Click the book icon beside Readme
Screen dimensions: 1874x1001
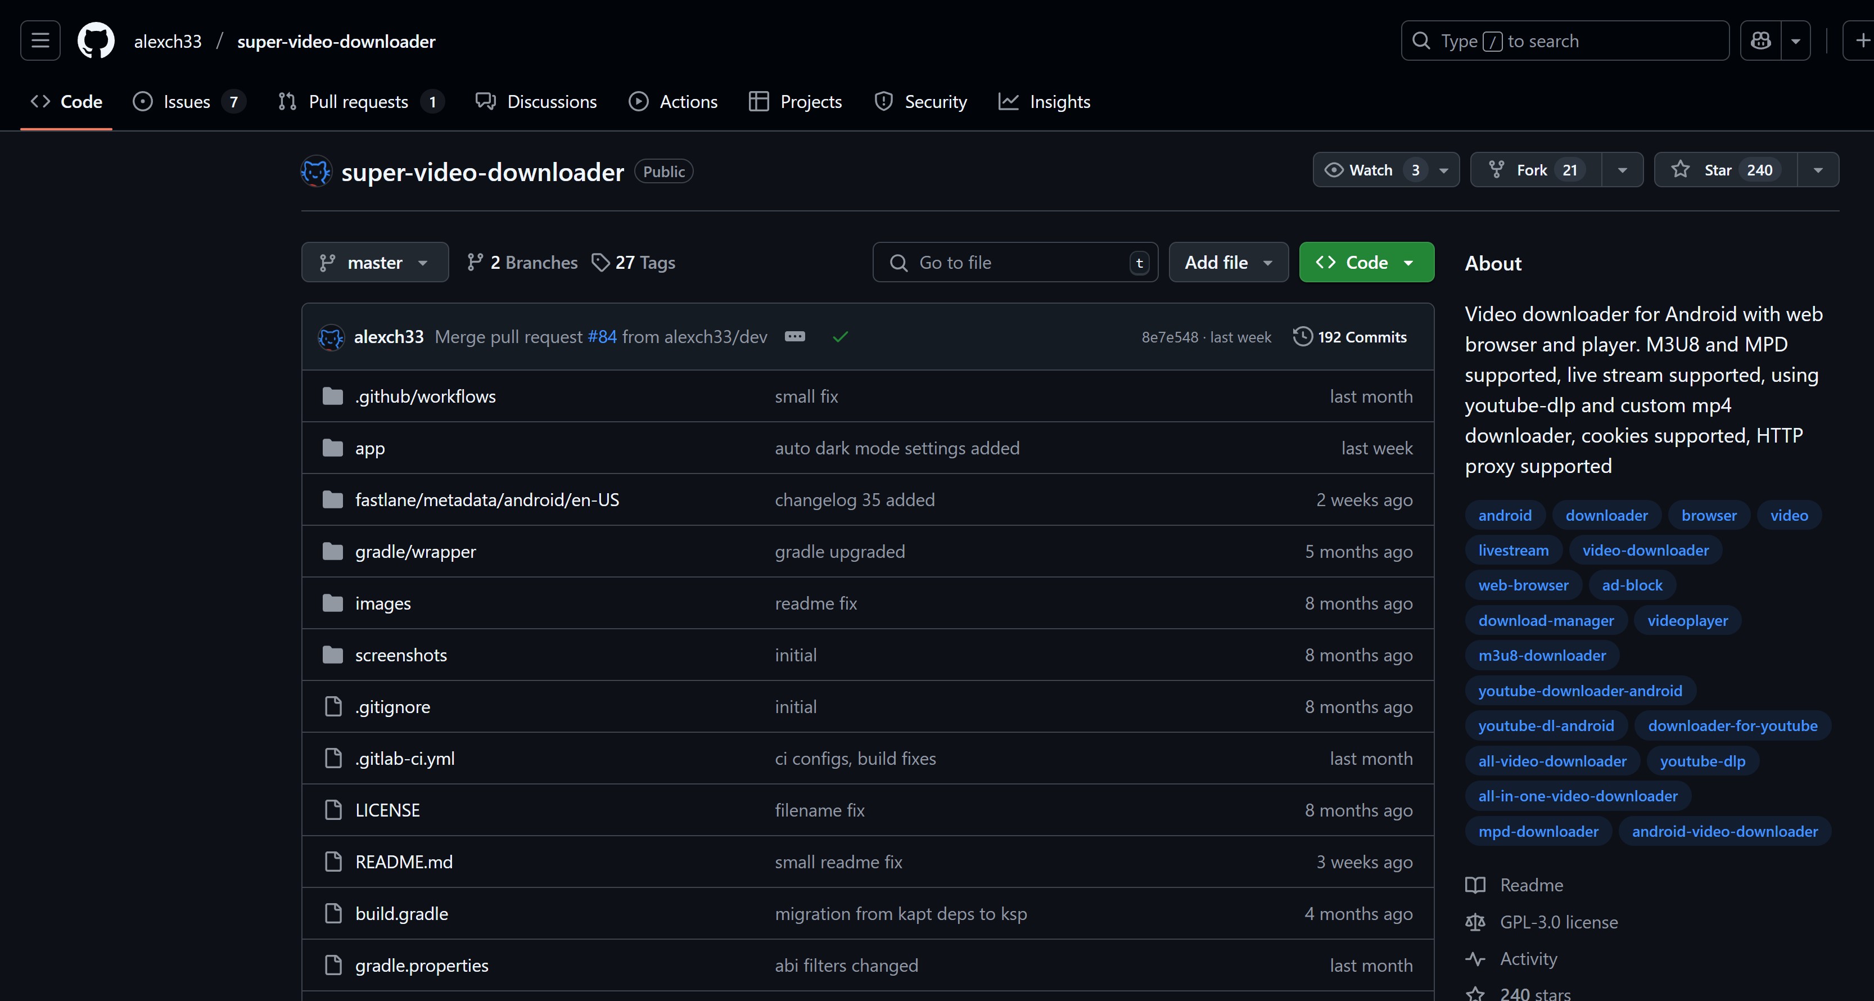[x=1475, y=885]
